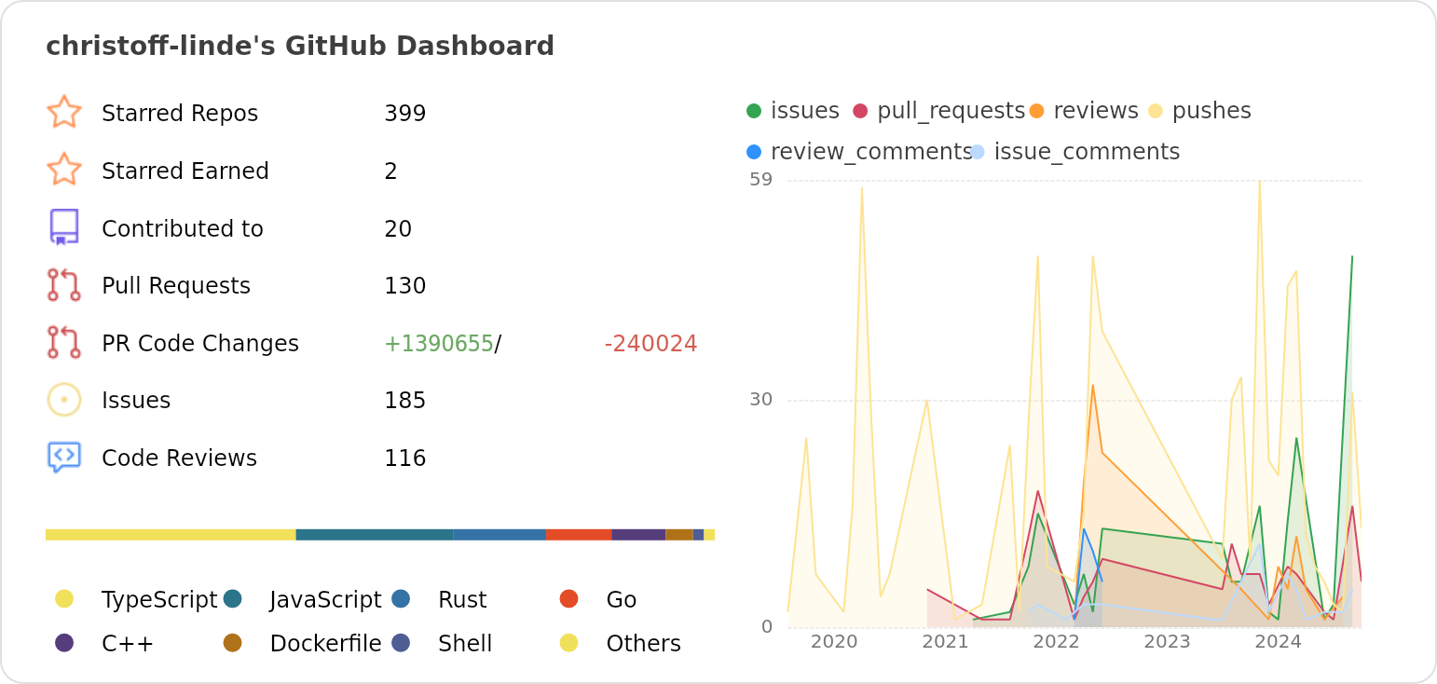Screen dimensions: 1437x684
Task: Select the C++ language color dot
Action: point(64,643)
